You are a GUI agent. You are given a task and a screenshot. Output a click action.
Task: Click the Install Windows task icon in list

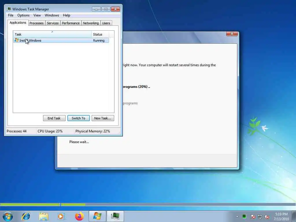[x=16, y=40]
